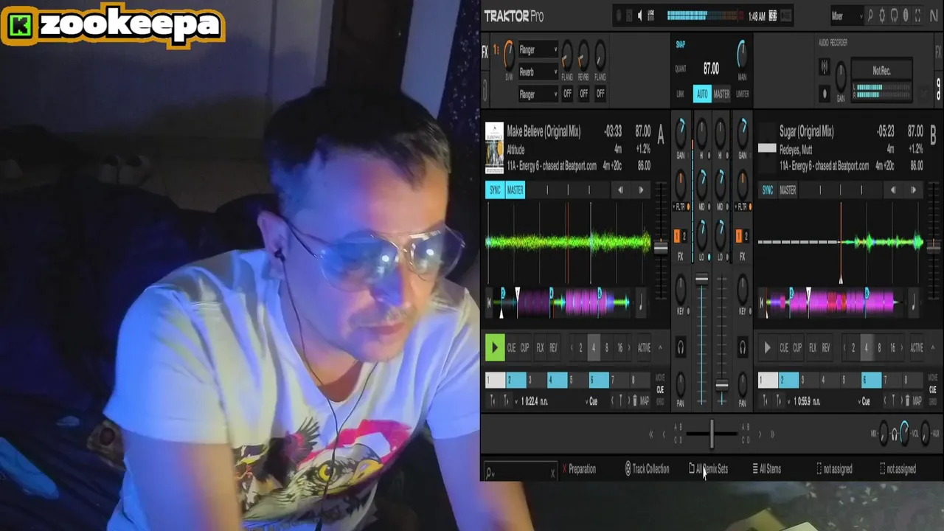Jump to previous cue on deck A
This screenshot has height=531, width=944.
click(x=613, y=400)
